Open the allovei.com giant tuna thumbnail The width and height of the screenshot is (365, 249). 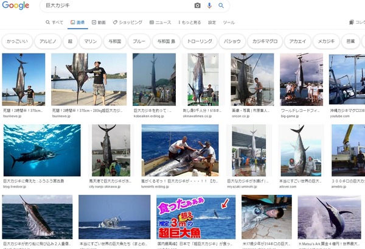coord(301,150)
